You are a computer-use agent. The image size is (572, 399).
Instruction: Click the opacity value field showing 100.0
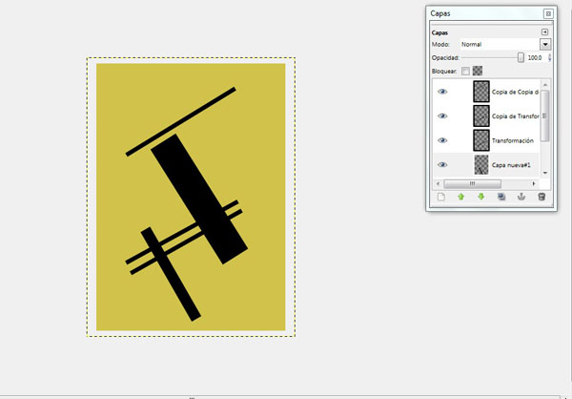pyautogui.click(x=536, y=57)
